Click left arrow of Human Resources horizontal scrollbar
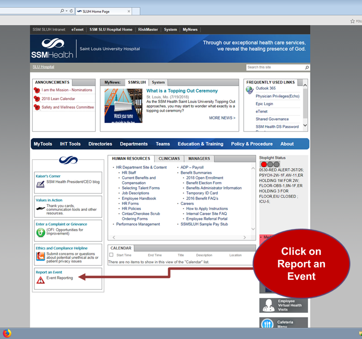This screenshot has height=339, width=362. tap(113, 237)
